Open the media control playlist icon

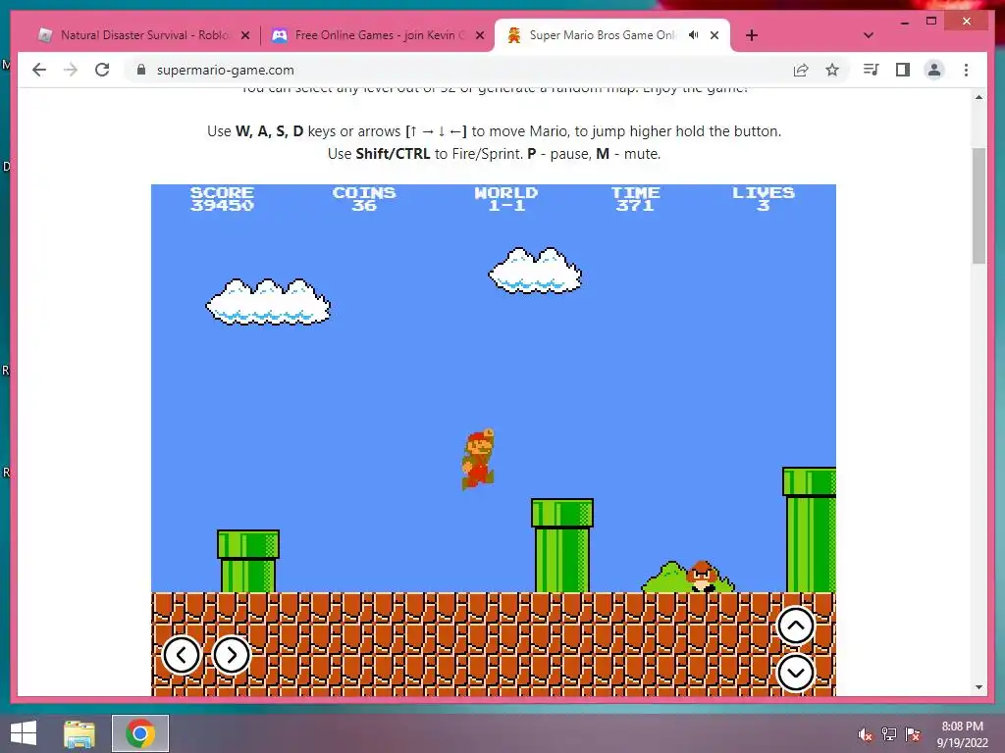[872, 70]
